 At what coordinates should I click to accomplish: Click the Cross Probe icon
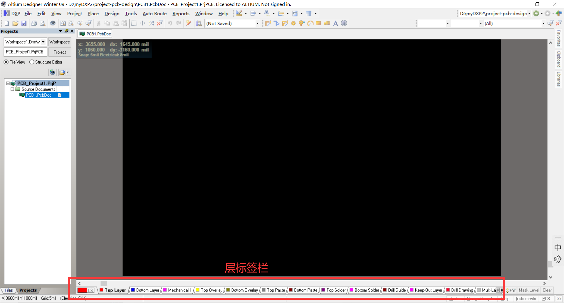pyautogui.click(x=189, y=23)
